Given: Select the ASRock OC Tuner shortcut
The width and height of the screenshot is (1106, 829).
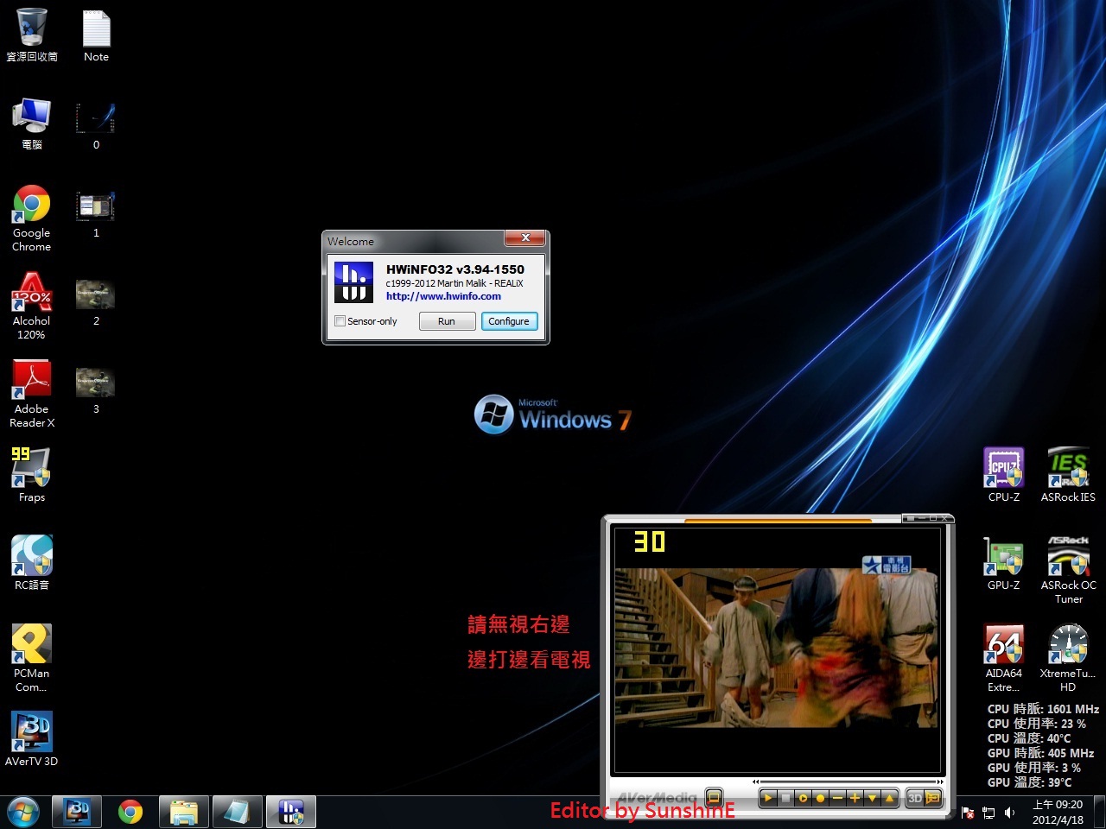Looking at the screenshot, I should [x=1068, y=570].
